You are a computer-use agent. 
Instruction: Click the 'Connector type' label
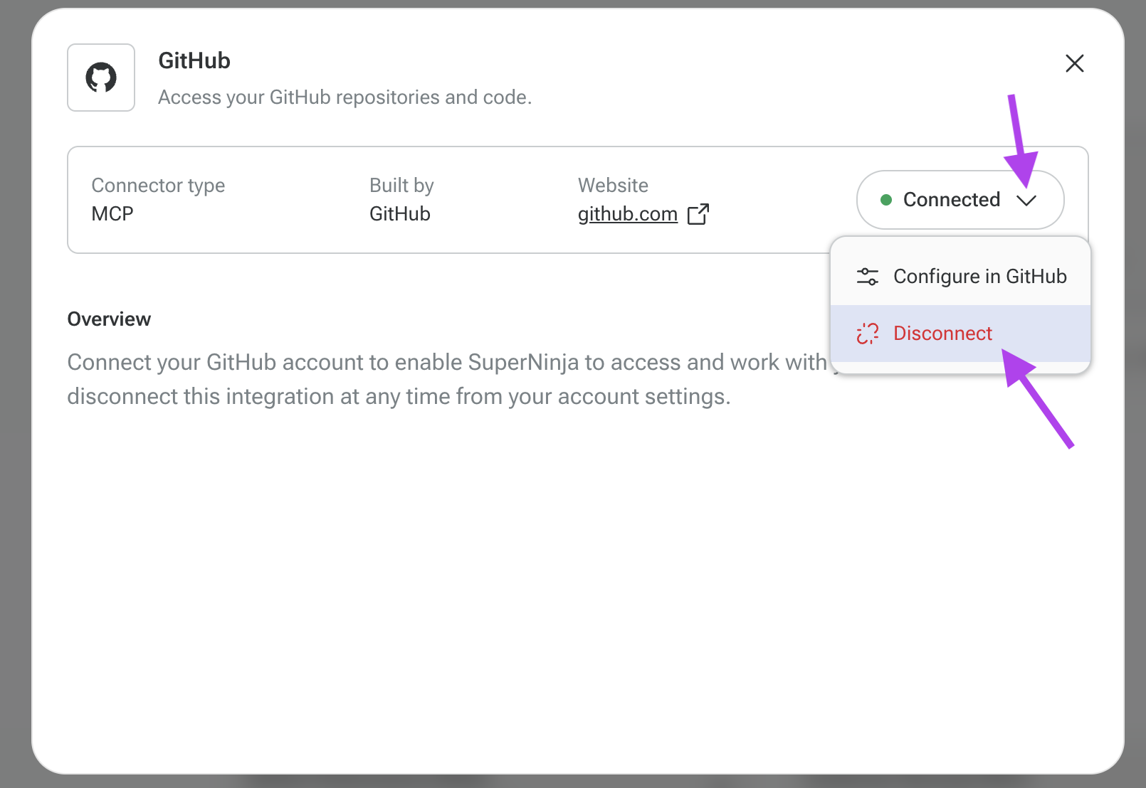coord(158,186)
